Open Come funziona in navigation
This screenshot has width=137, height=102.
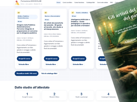coord(79,2)
